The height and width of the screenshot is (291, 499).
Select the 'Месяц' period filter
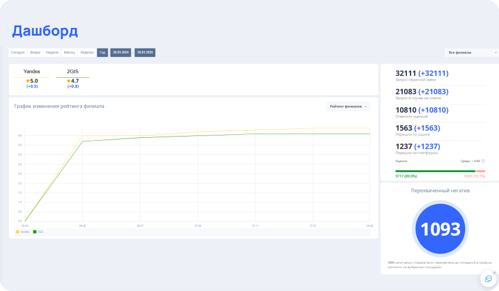coord(70,52)
